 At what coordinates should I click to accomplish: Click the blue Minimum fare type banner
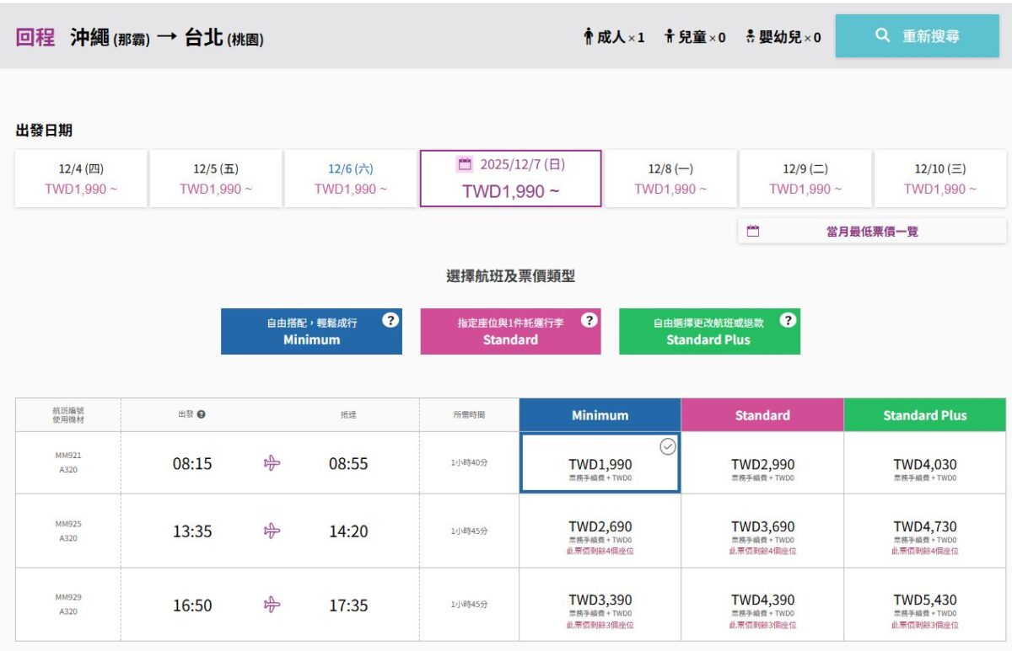(x=311, y=331)
